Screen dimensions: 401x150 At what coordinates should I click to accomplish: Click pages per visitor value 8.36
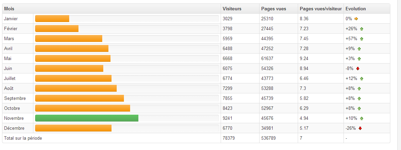[304, 19]
